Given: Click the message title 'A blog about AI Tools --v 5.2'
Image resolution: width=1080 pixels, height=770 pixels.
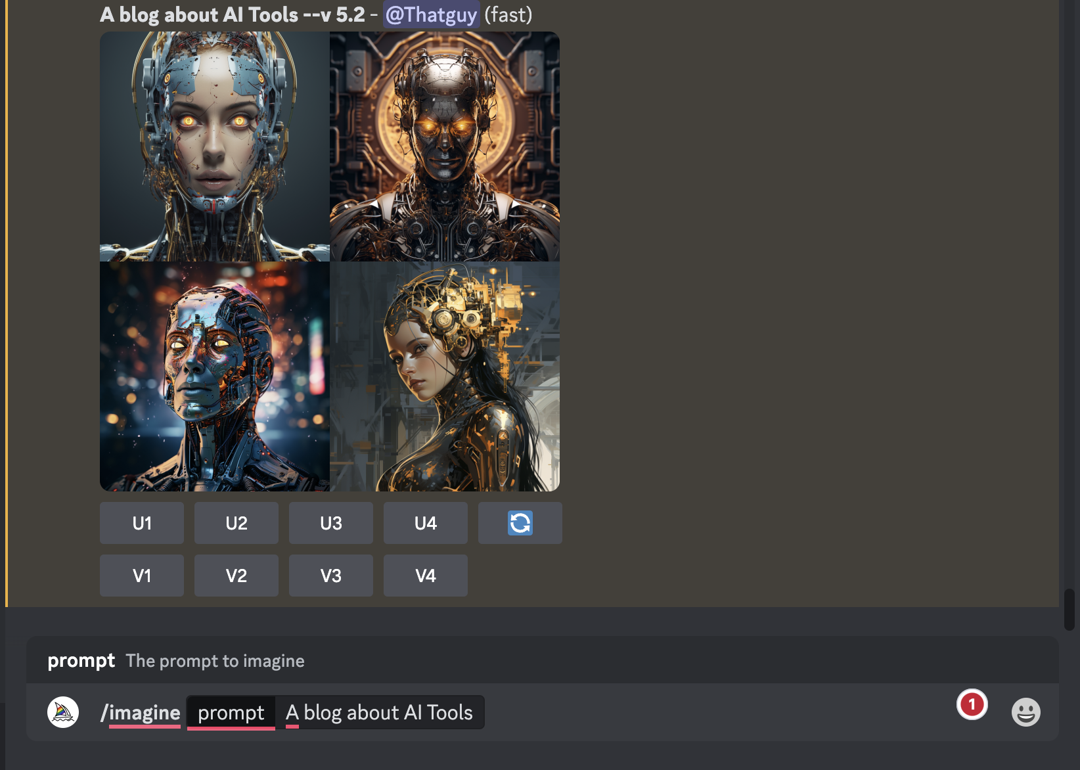Looking at the screenshot, I should click(233, 14).
